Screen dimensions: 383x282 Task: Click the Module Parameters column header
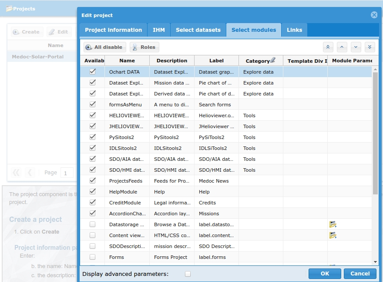pos(350,61)
